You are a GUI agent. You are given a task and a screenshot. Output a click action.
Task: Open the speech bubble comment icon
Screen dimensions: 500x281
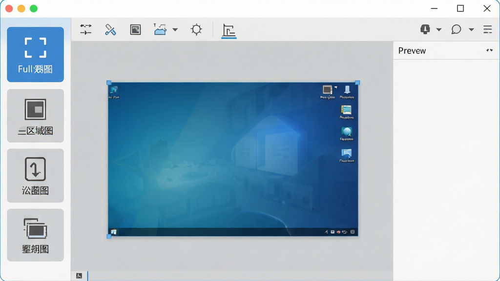point(457,29)
